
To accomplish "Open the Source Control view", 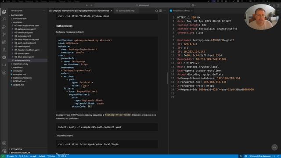I will pyautogui.click(x=4, y=34).
